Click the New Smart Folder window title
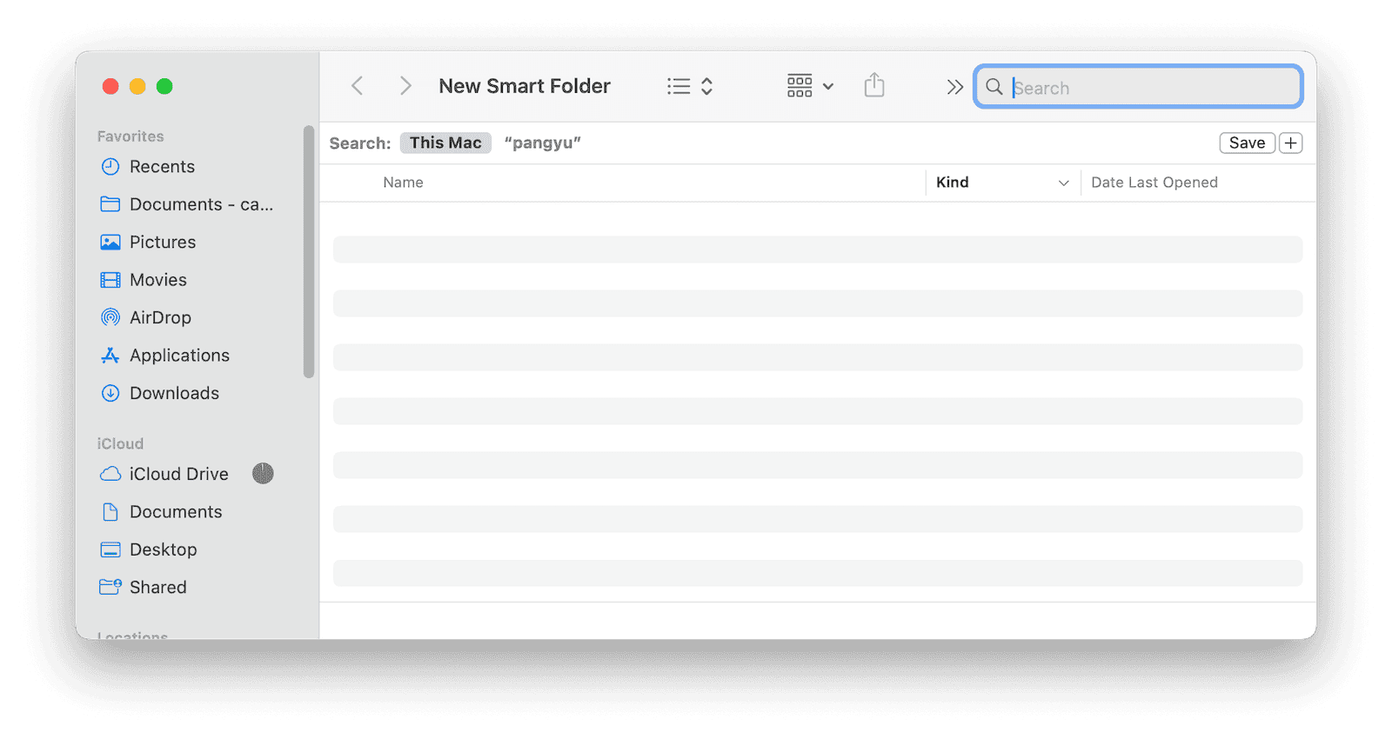 pyautogui.click(x=525, y=86)
